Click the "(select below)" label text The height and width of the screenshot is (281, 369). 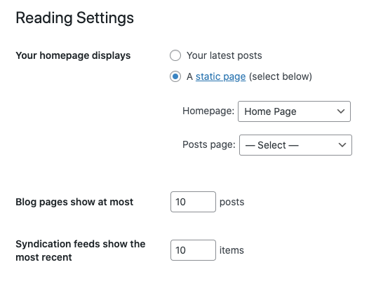click(x=281, y=76)
